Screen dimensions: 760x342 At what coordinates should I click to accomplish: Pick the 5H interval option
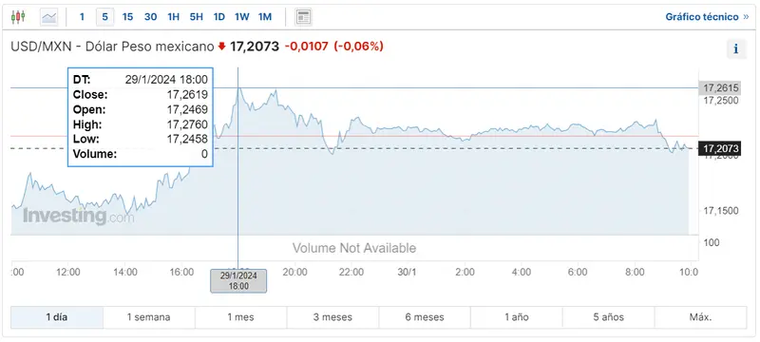[x=197, y=17]
